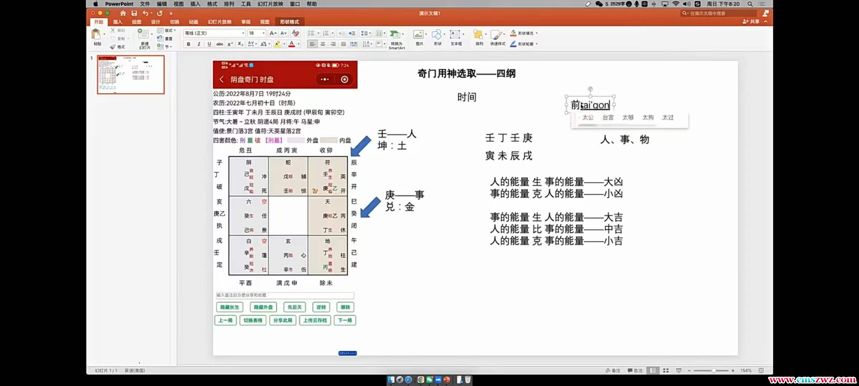Click the New Slide (新建幻灯片) icon
Screen dimensions: 859x386
(x=143, y=34)
